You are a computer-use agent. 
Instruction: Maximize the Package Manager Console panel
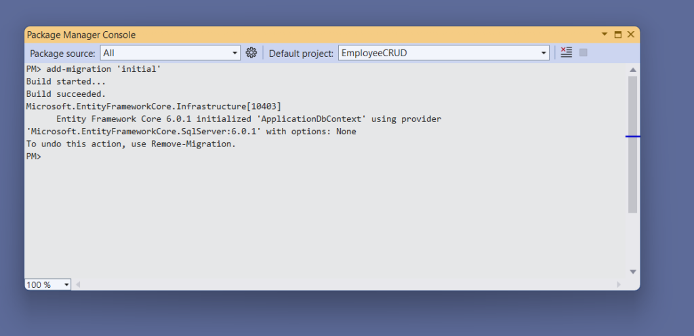pos(617,35)
